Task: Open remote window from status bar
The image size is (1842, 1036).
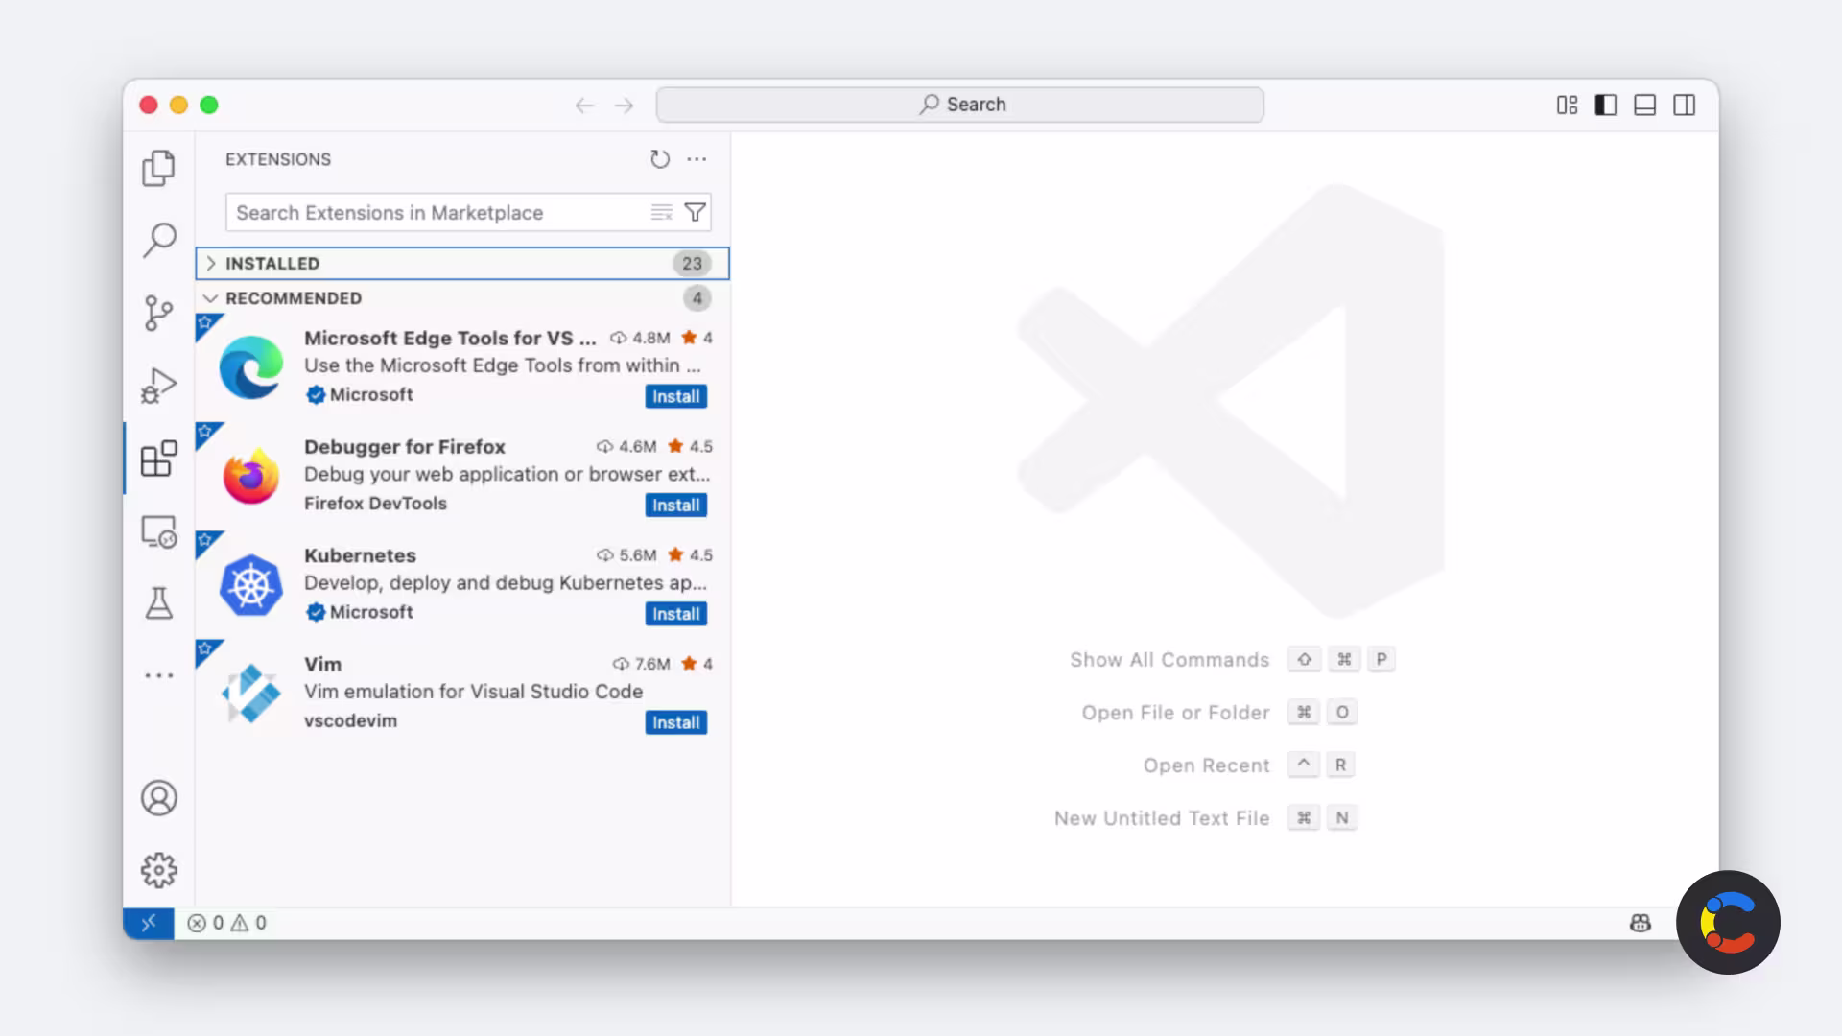Action: 149,923
